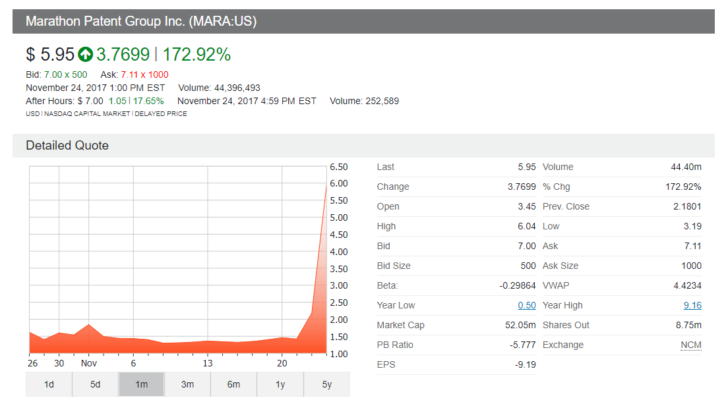Click the Shares Out value 8.75m
The height and width of the screenshot is (404, 728).
point(689,325)
